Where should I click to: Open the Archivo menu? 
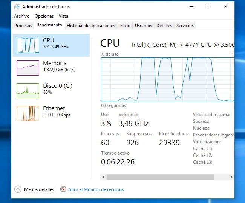21,16
